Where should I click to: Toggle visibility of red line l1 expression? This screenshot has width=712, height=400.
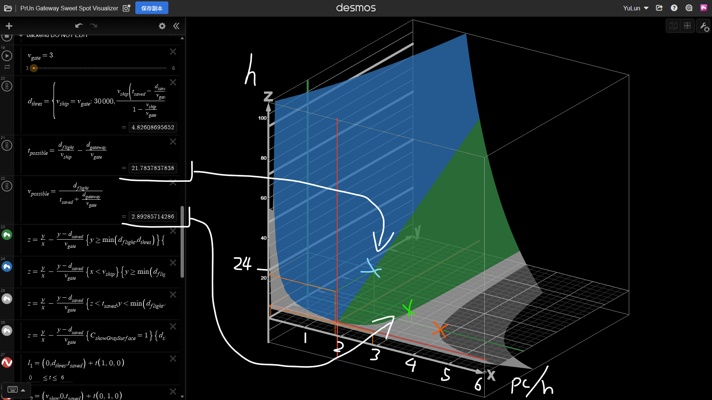point(7,363)
